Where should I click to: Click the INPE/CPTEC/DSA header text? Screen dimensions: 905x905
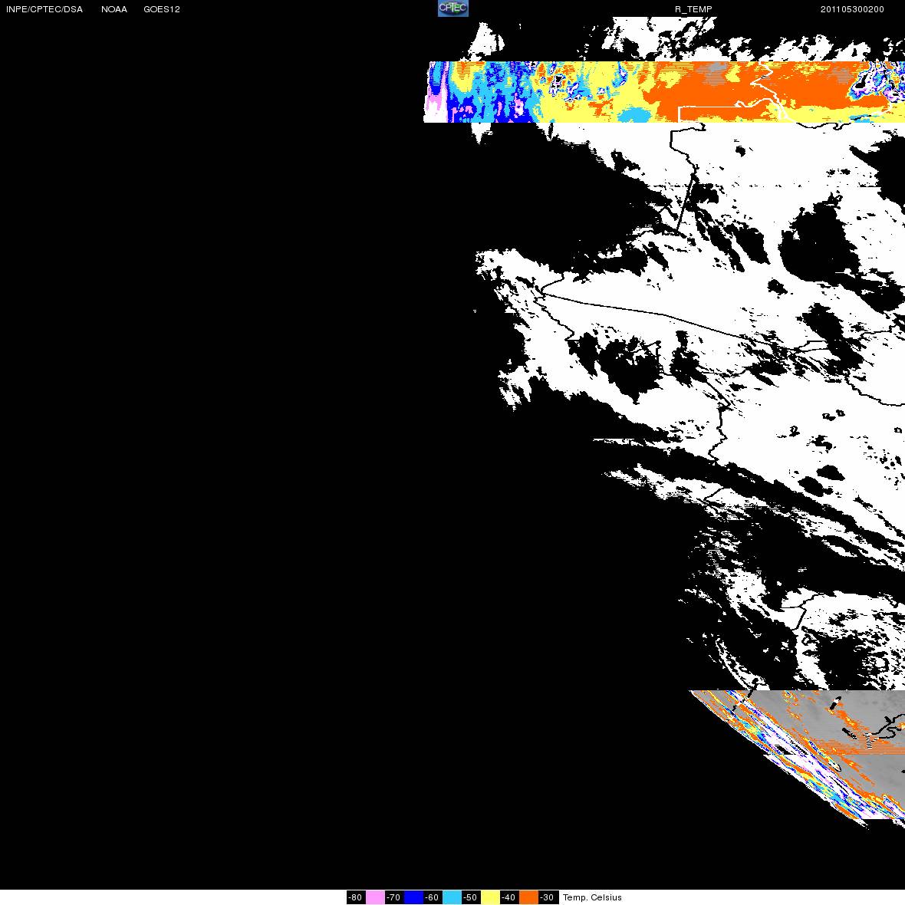[44, 9]
